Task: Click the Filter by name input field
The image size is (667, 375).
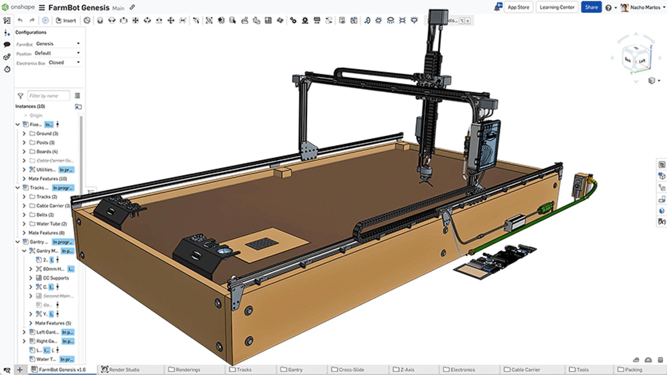Action: pyautogui.click(x=48, y=95)
